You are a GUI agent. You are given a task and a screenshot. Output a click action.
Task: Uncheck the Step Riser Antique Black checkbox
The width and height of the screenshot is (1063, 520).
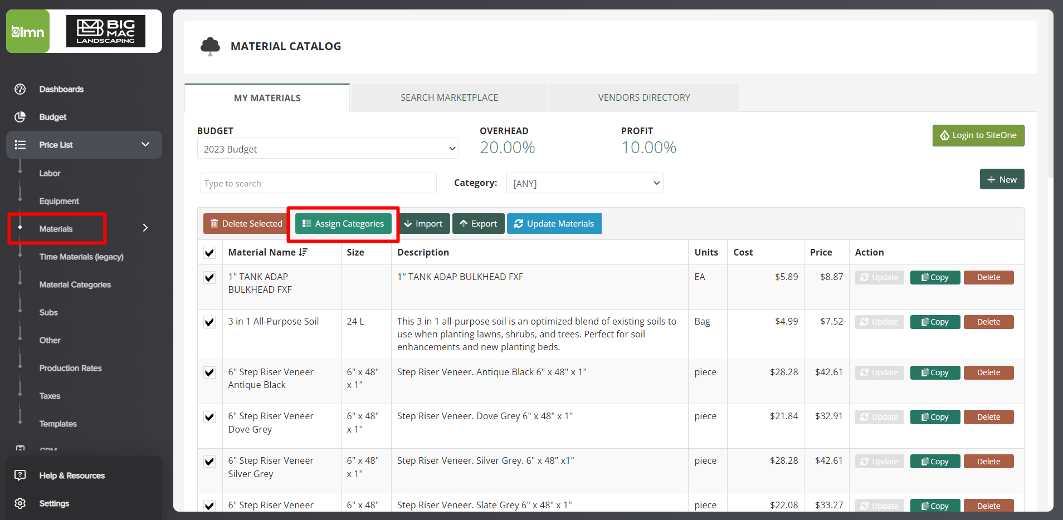coord(209,372)
